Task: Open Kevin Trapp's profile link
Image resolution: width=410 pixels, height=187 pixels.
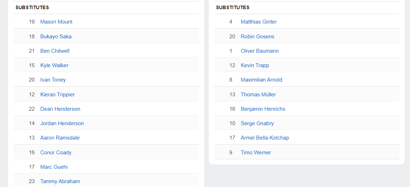Action: coord(255,65)
